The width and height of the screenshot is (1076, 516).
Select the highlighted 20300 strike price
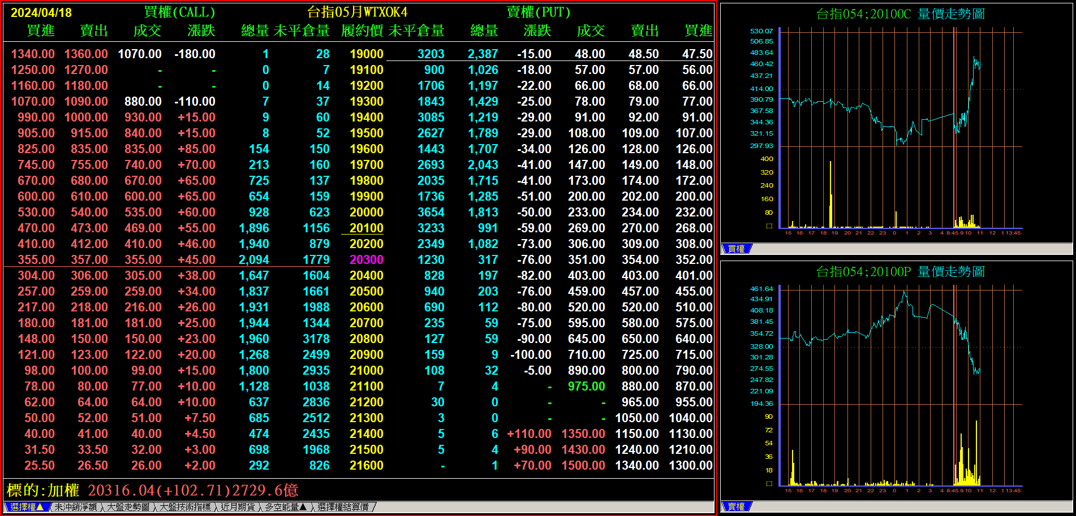[366, 259]
